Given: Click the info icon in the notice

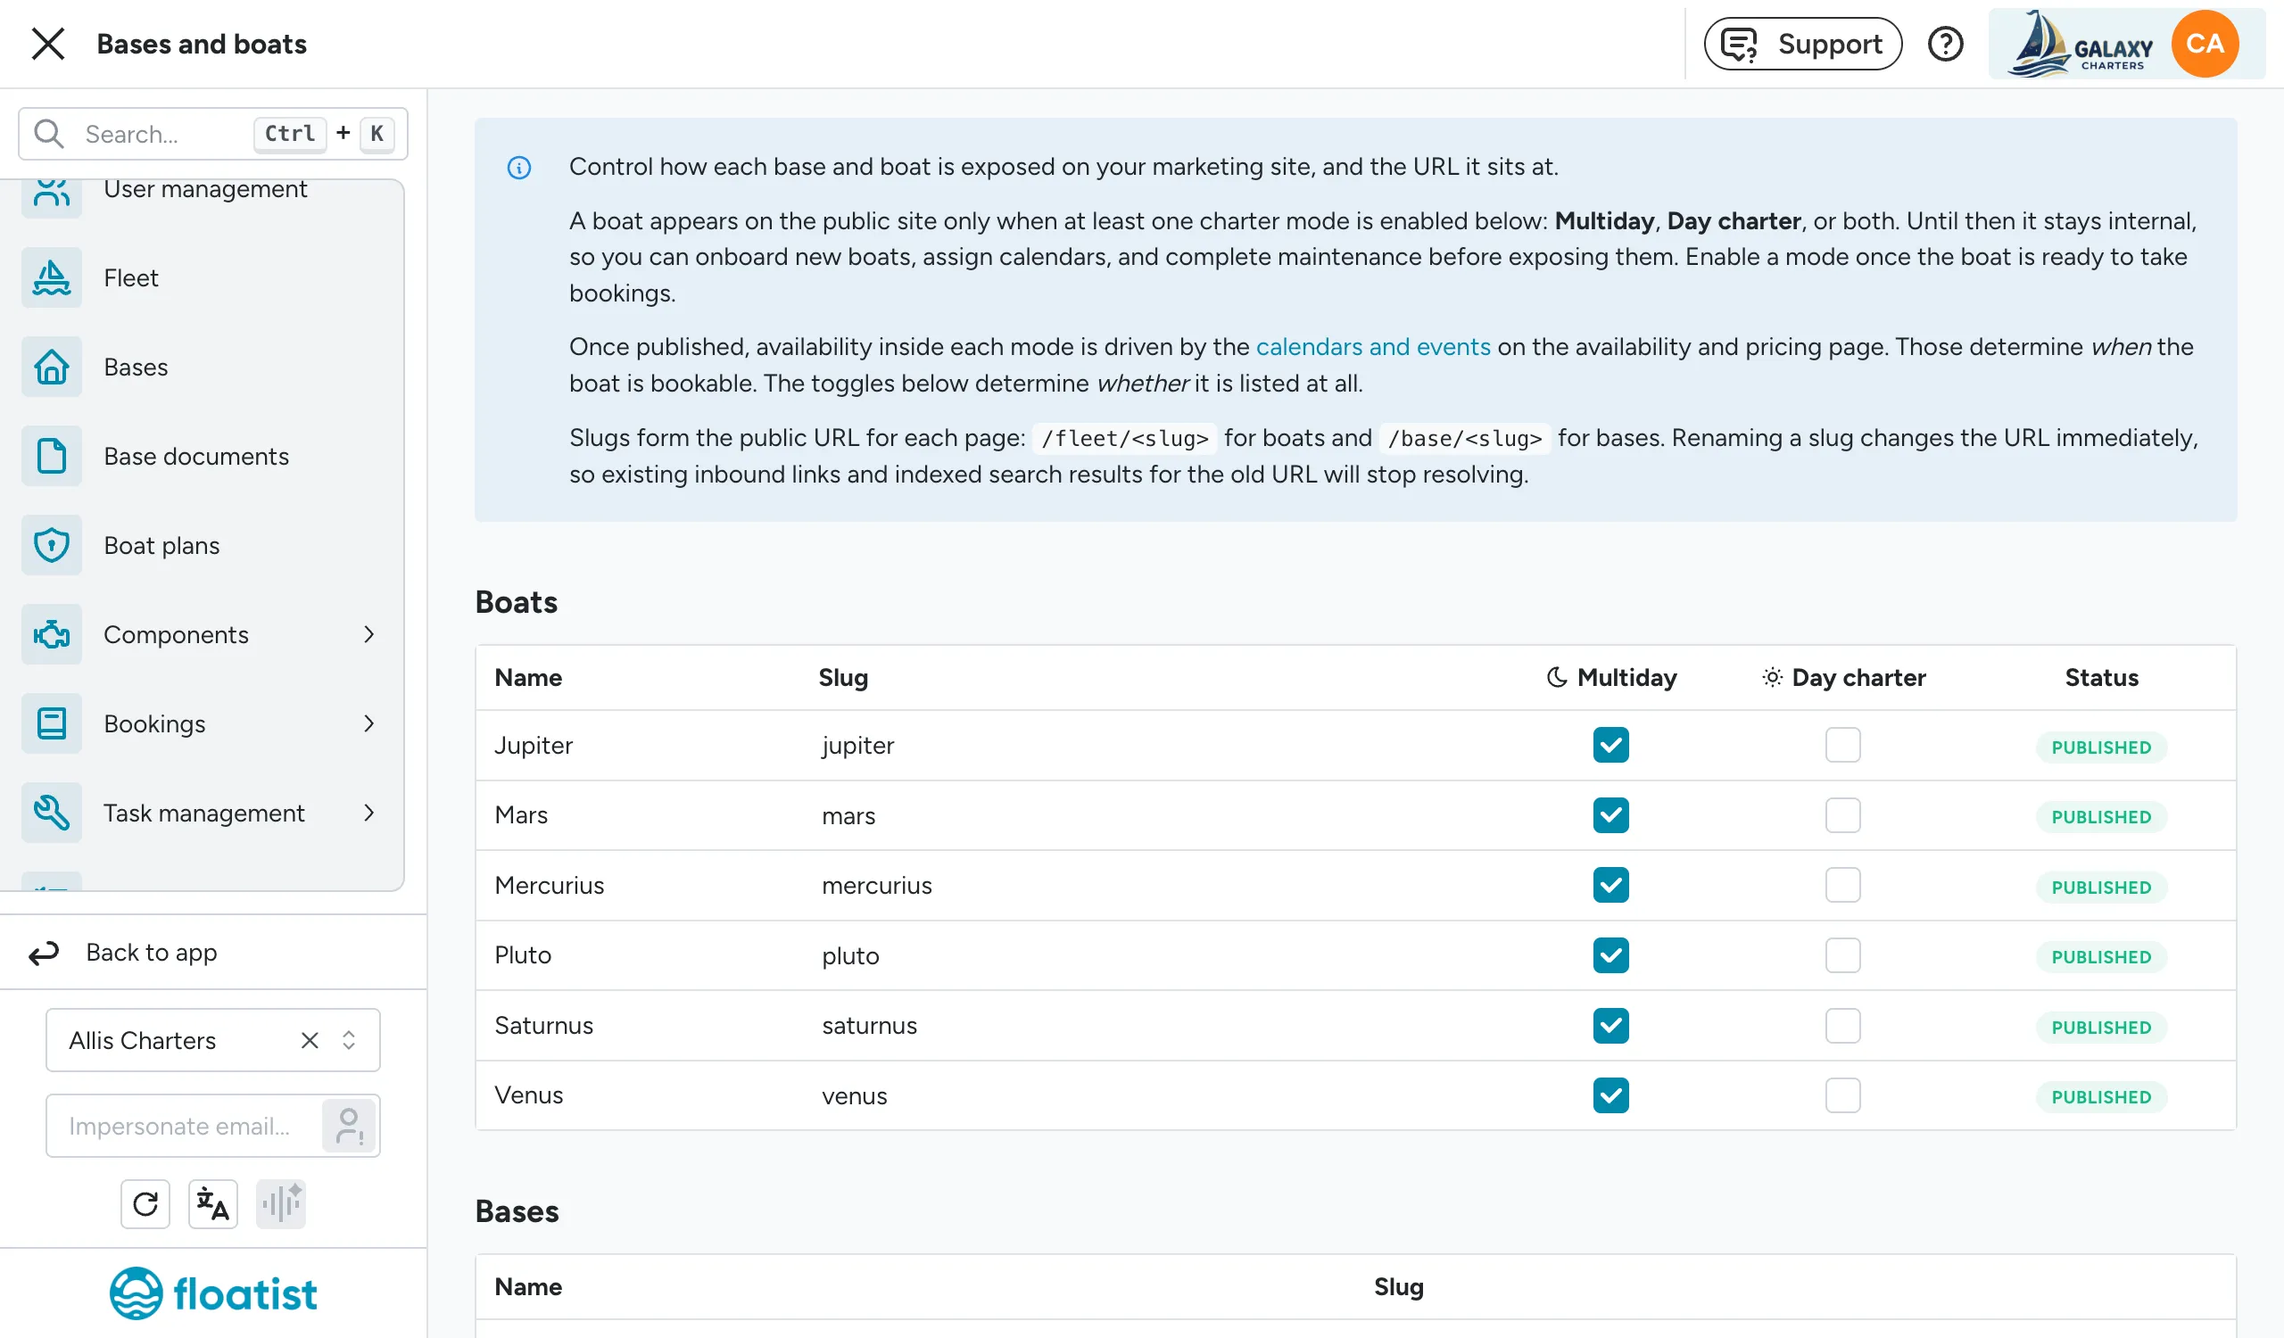Looking at the screenshot, I should tap(519, 168).
